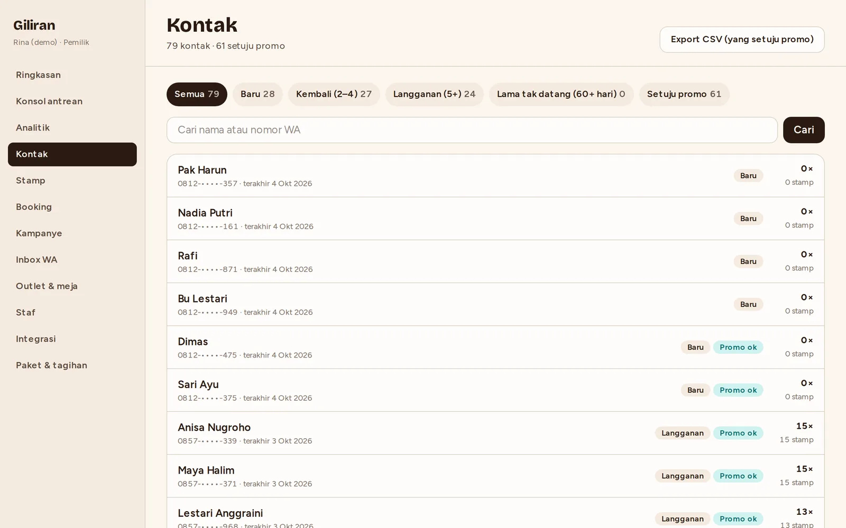This screenshot has width=846, height=528.
Task: Open Kampanye from sidebar
Action: pos(72,233)
